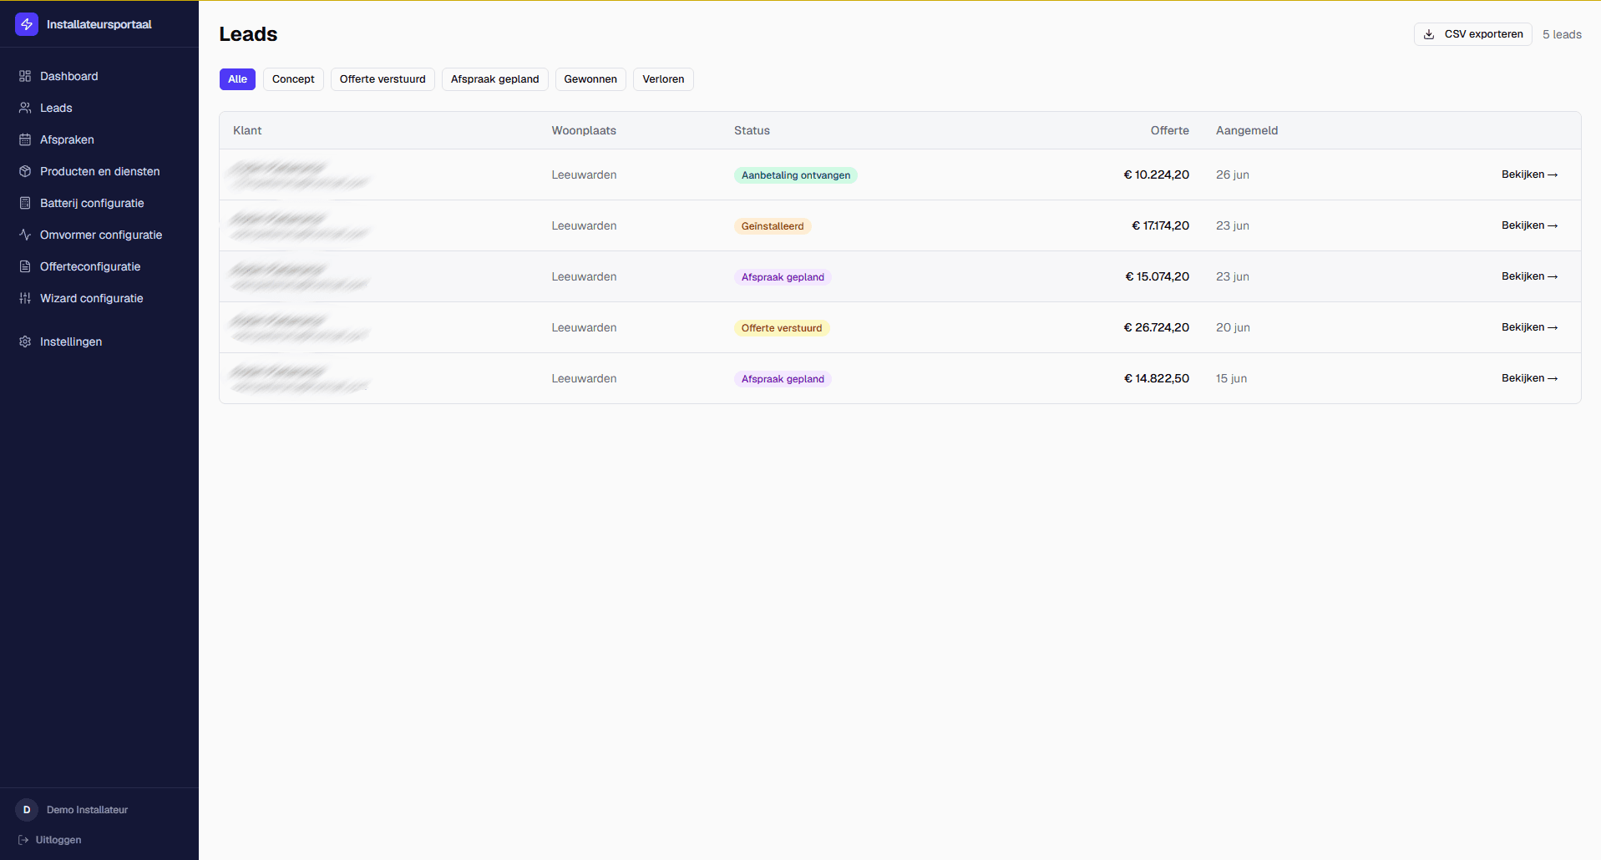Click Bekijken for the € 14.822,50 lead
Image resolution: width=1601 pixels, height=860 pixels.
click(1529, 378)
